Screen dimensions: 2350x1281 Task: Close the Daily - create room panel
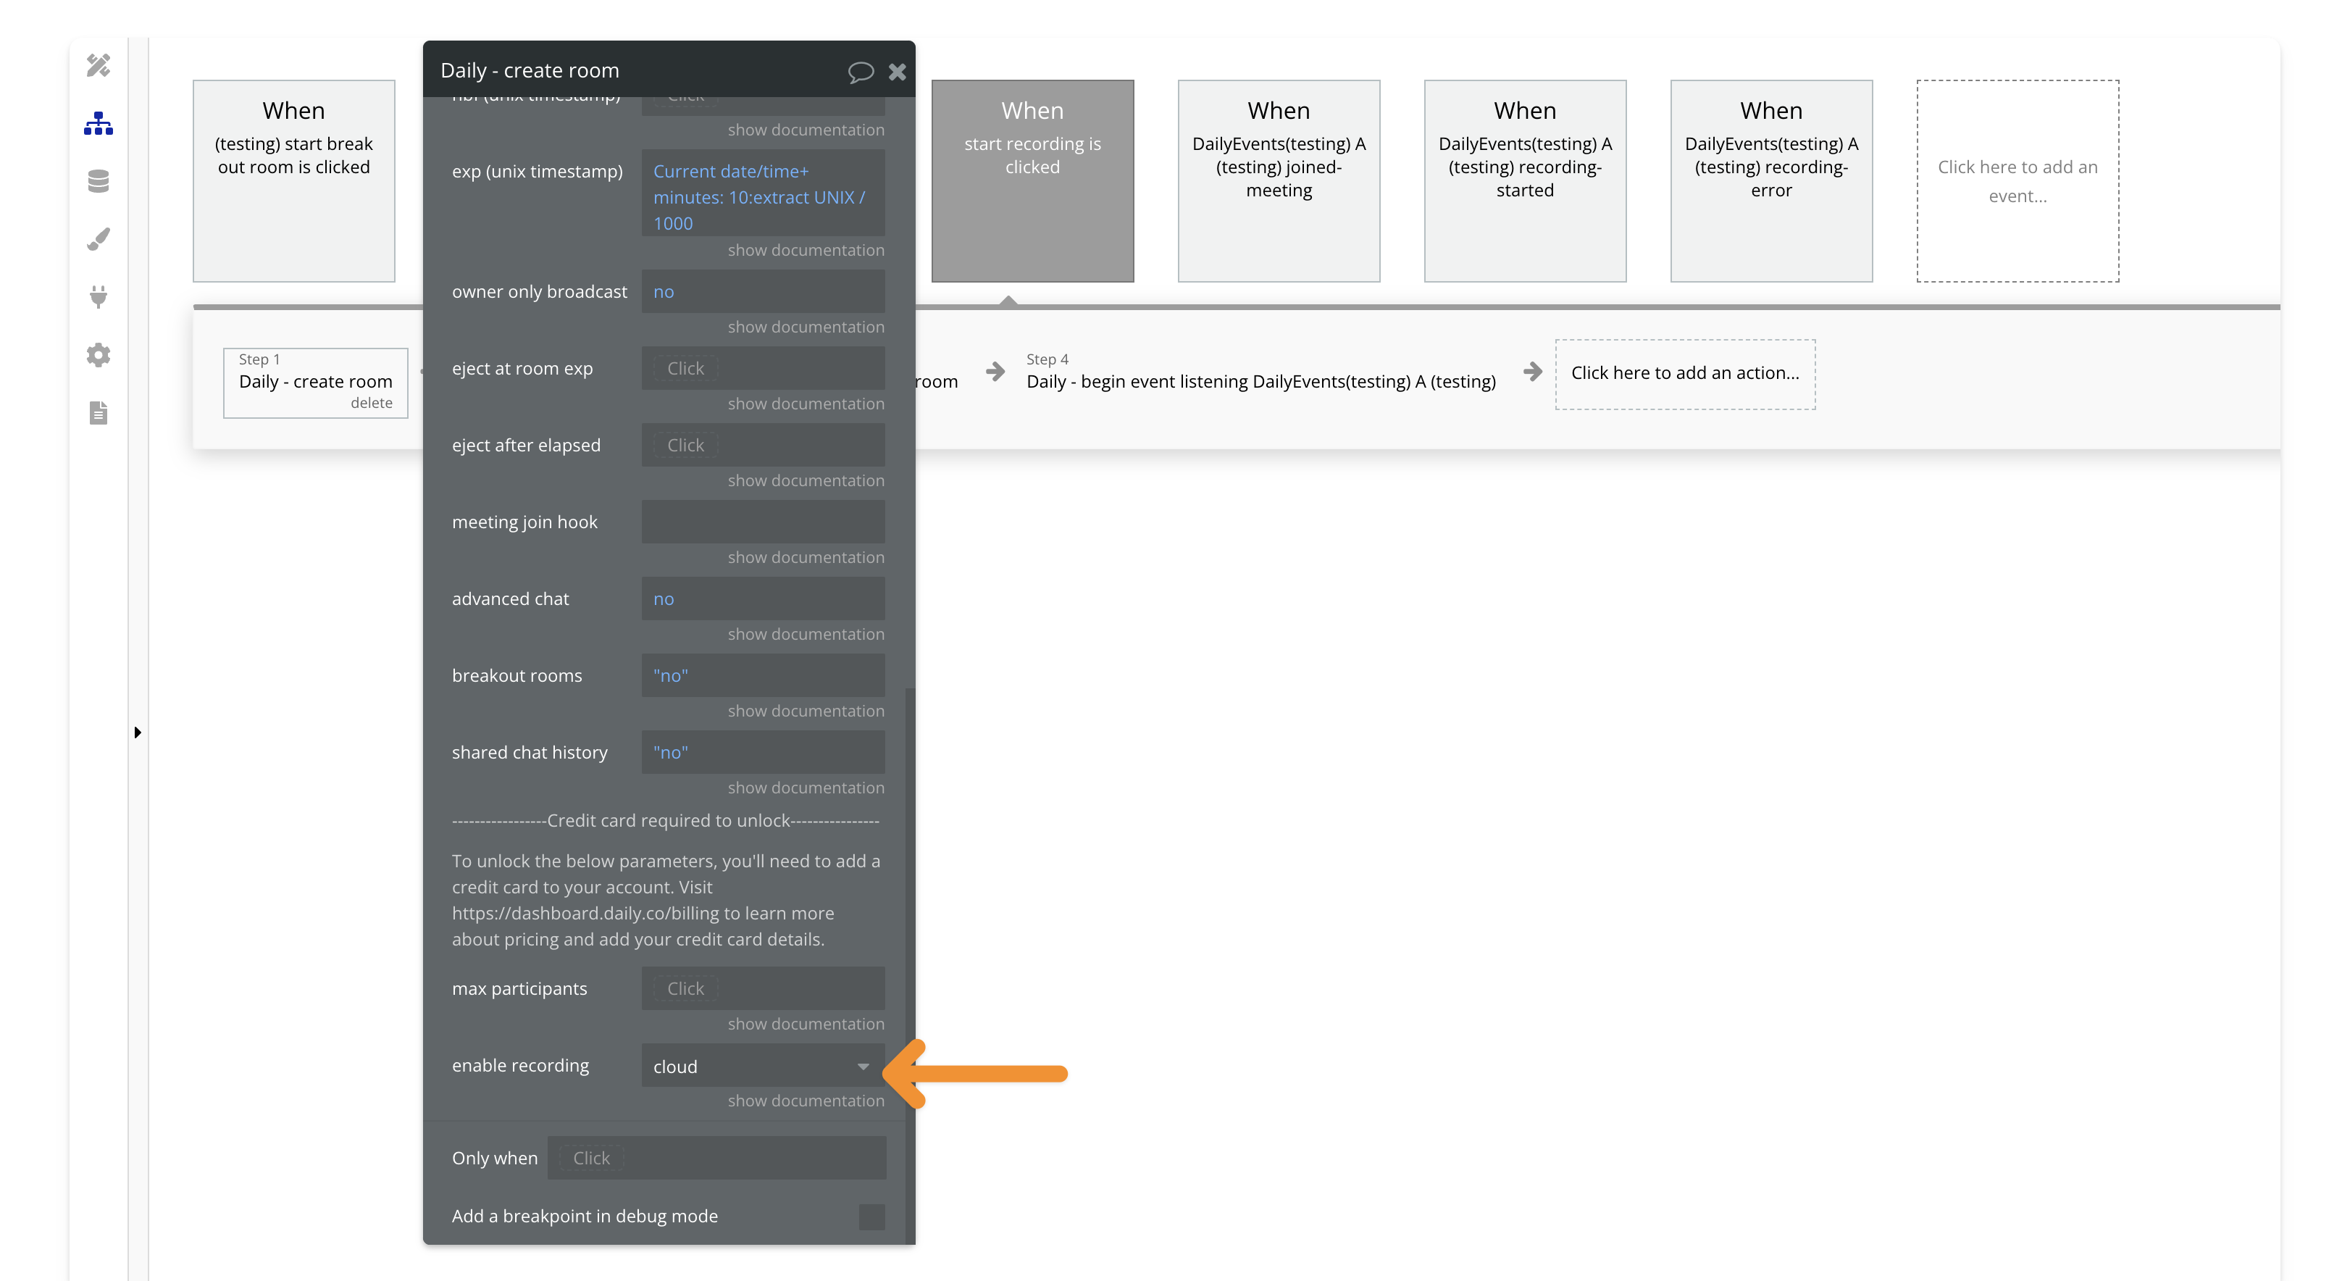898,71
